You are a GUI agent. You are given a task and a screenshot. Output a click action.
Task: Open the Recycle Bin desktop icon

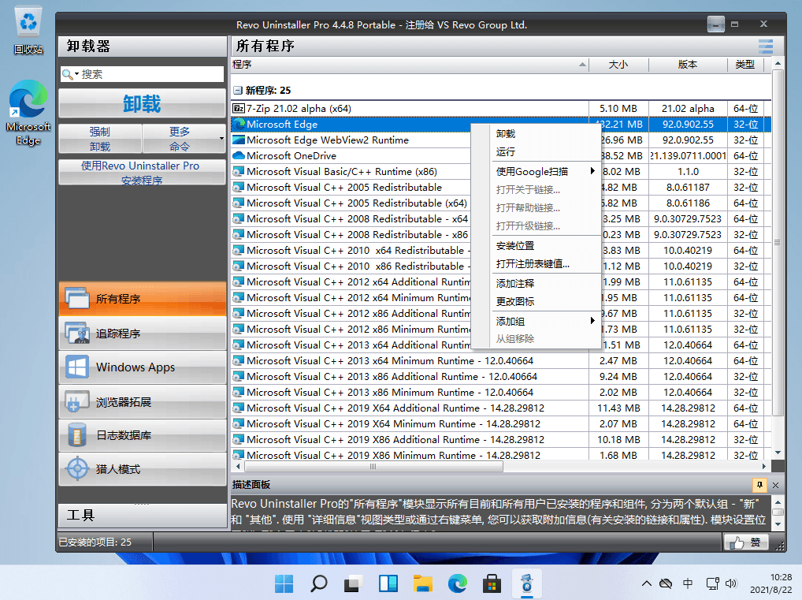pos(28,30)
